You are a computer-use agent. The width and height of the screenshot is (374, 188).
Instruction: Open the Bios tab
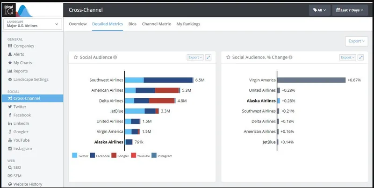pos(132,24)
